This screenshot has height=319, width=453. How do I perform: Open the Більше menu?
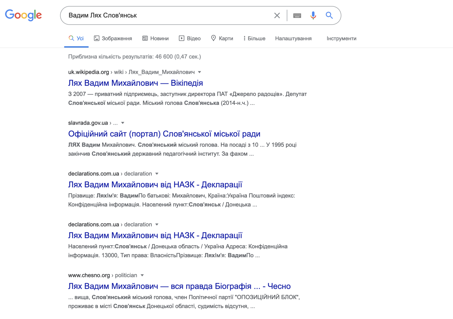click(x=254, y=38)
